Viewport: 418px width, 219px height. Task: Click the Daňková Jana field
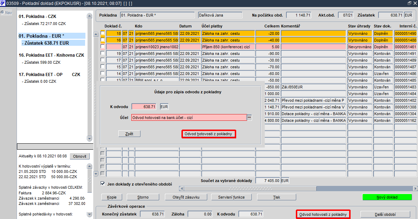point(220,15)
